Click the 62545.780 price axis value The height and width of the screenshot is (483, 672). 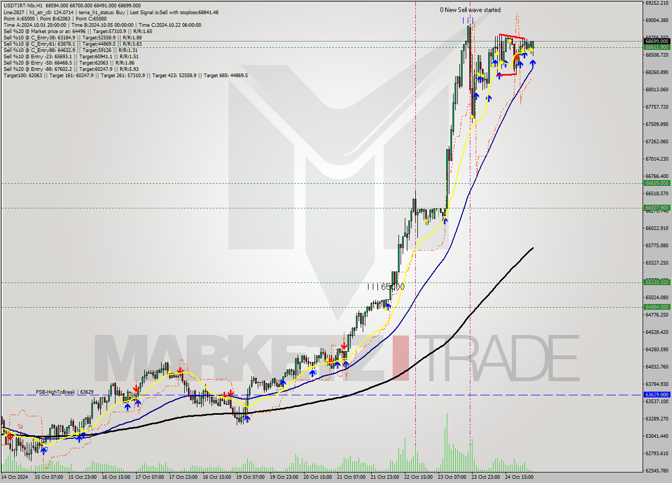[x=657, y=470]
